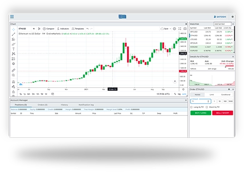Remove EOSUSD from the Watchlist

(x=232, y=47)
